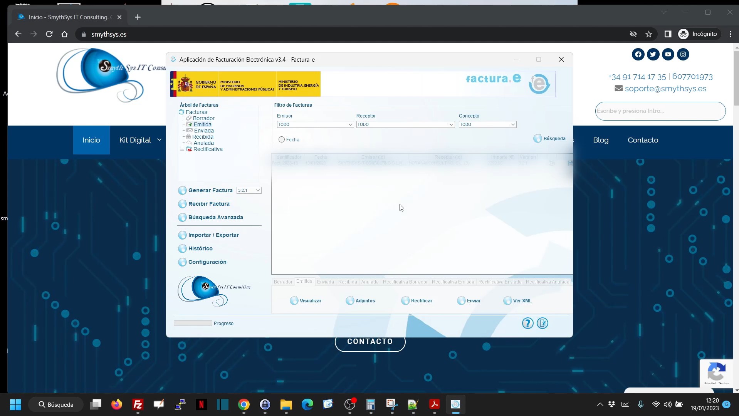Click the help question mark icon
Screen dimensions: 739x416
pos(527,324)
